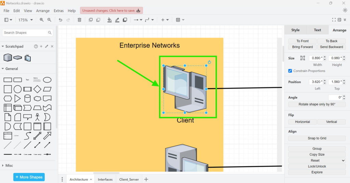350x183 pixels.
Task: Toggle fullscreen mode icon
Action: tap(334, 20)
